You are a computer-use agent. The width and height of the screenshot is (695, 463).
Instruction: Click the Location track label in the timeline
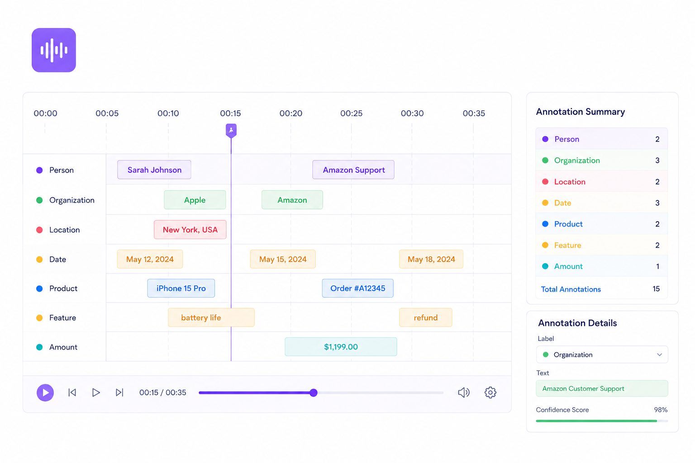64,230
